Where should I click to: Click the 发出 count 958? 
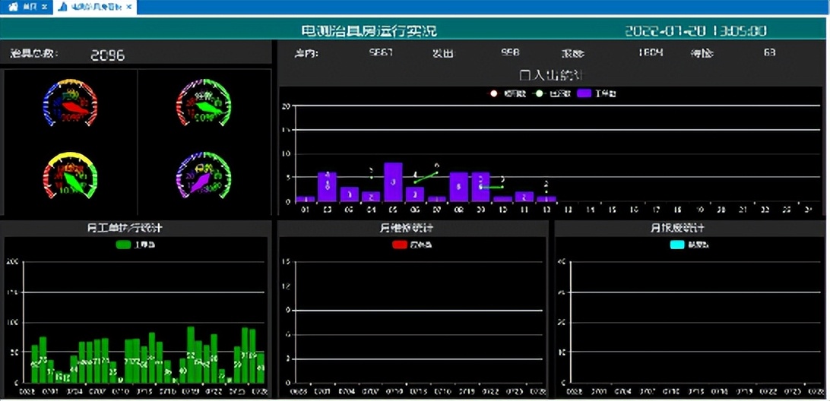(x=511, y=52)
